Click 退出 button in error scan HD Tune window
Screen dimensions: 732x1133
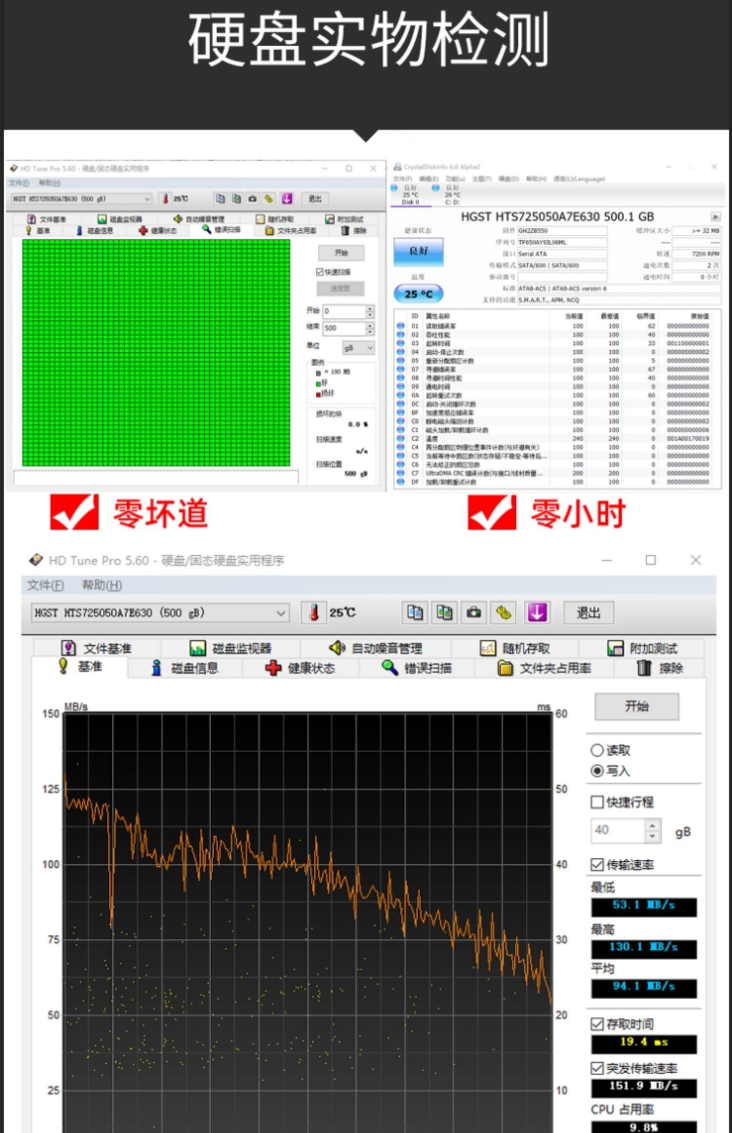pos(315,199)
